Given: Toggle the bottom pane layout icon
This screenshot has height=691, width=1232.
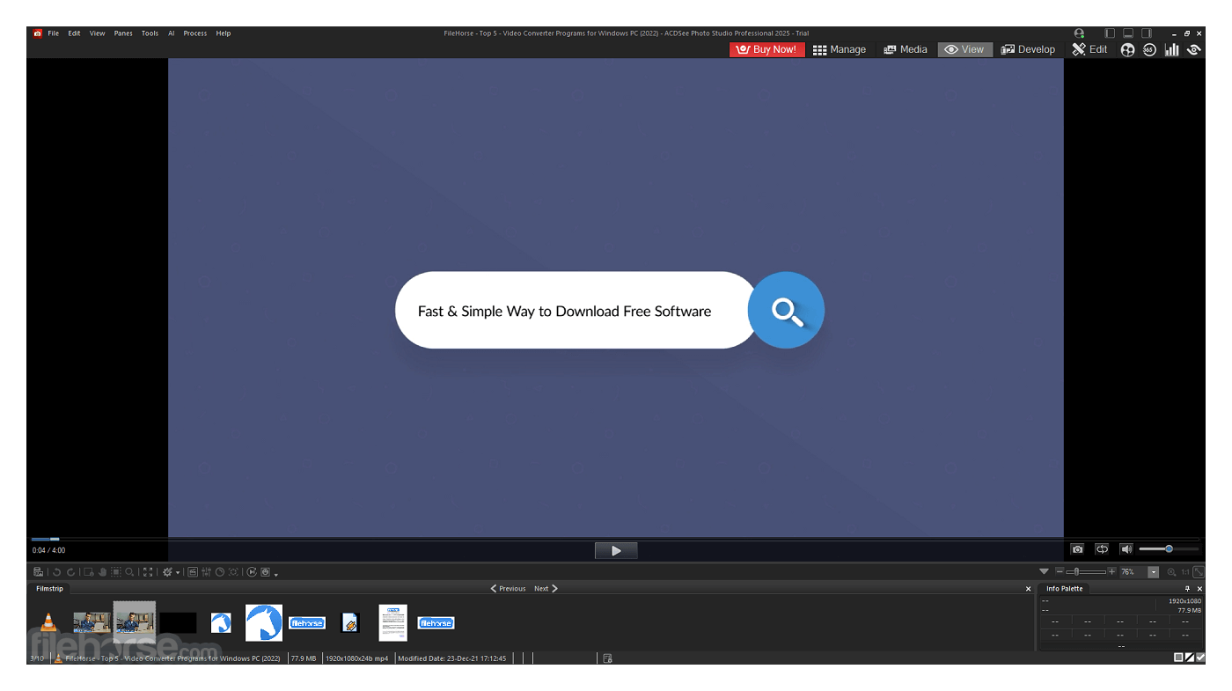Looking at the screenshot, I should [1127, 33].
